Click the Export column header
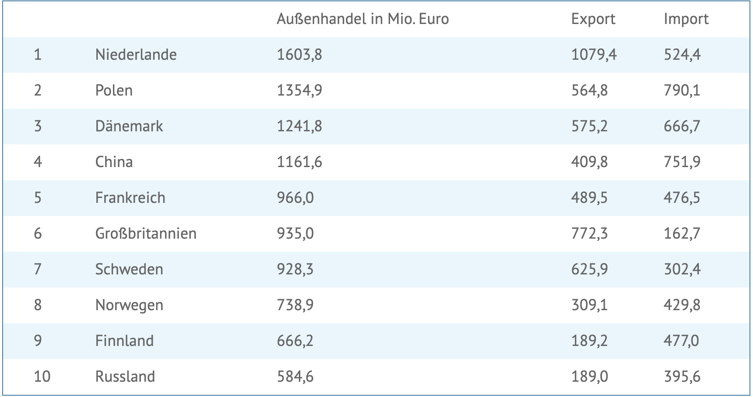753x397 pixels. click(x=593, y=19)
